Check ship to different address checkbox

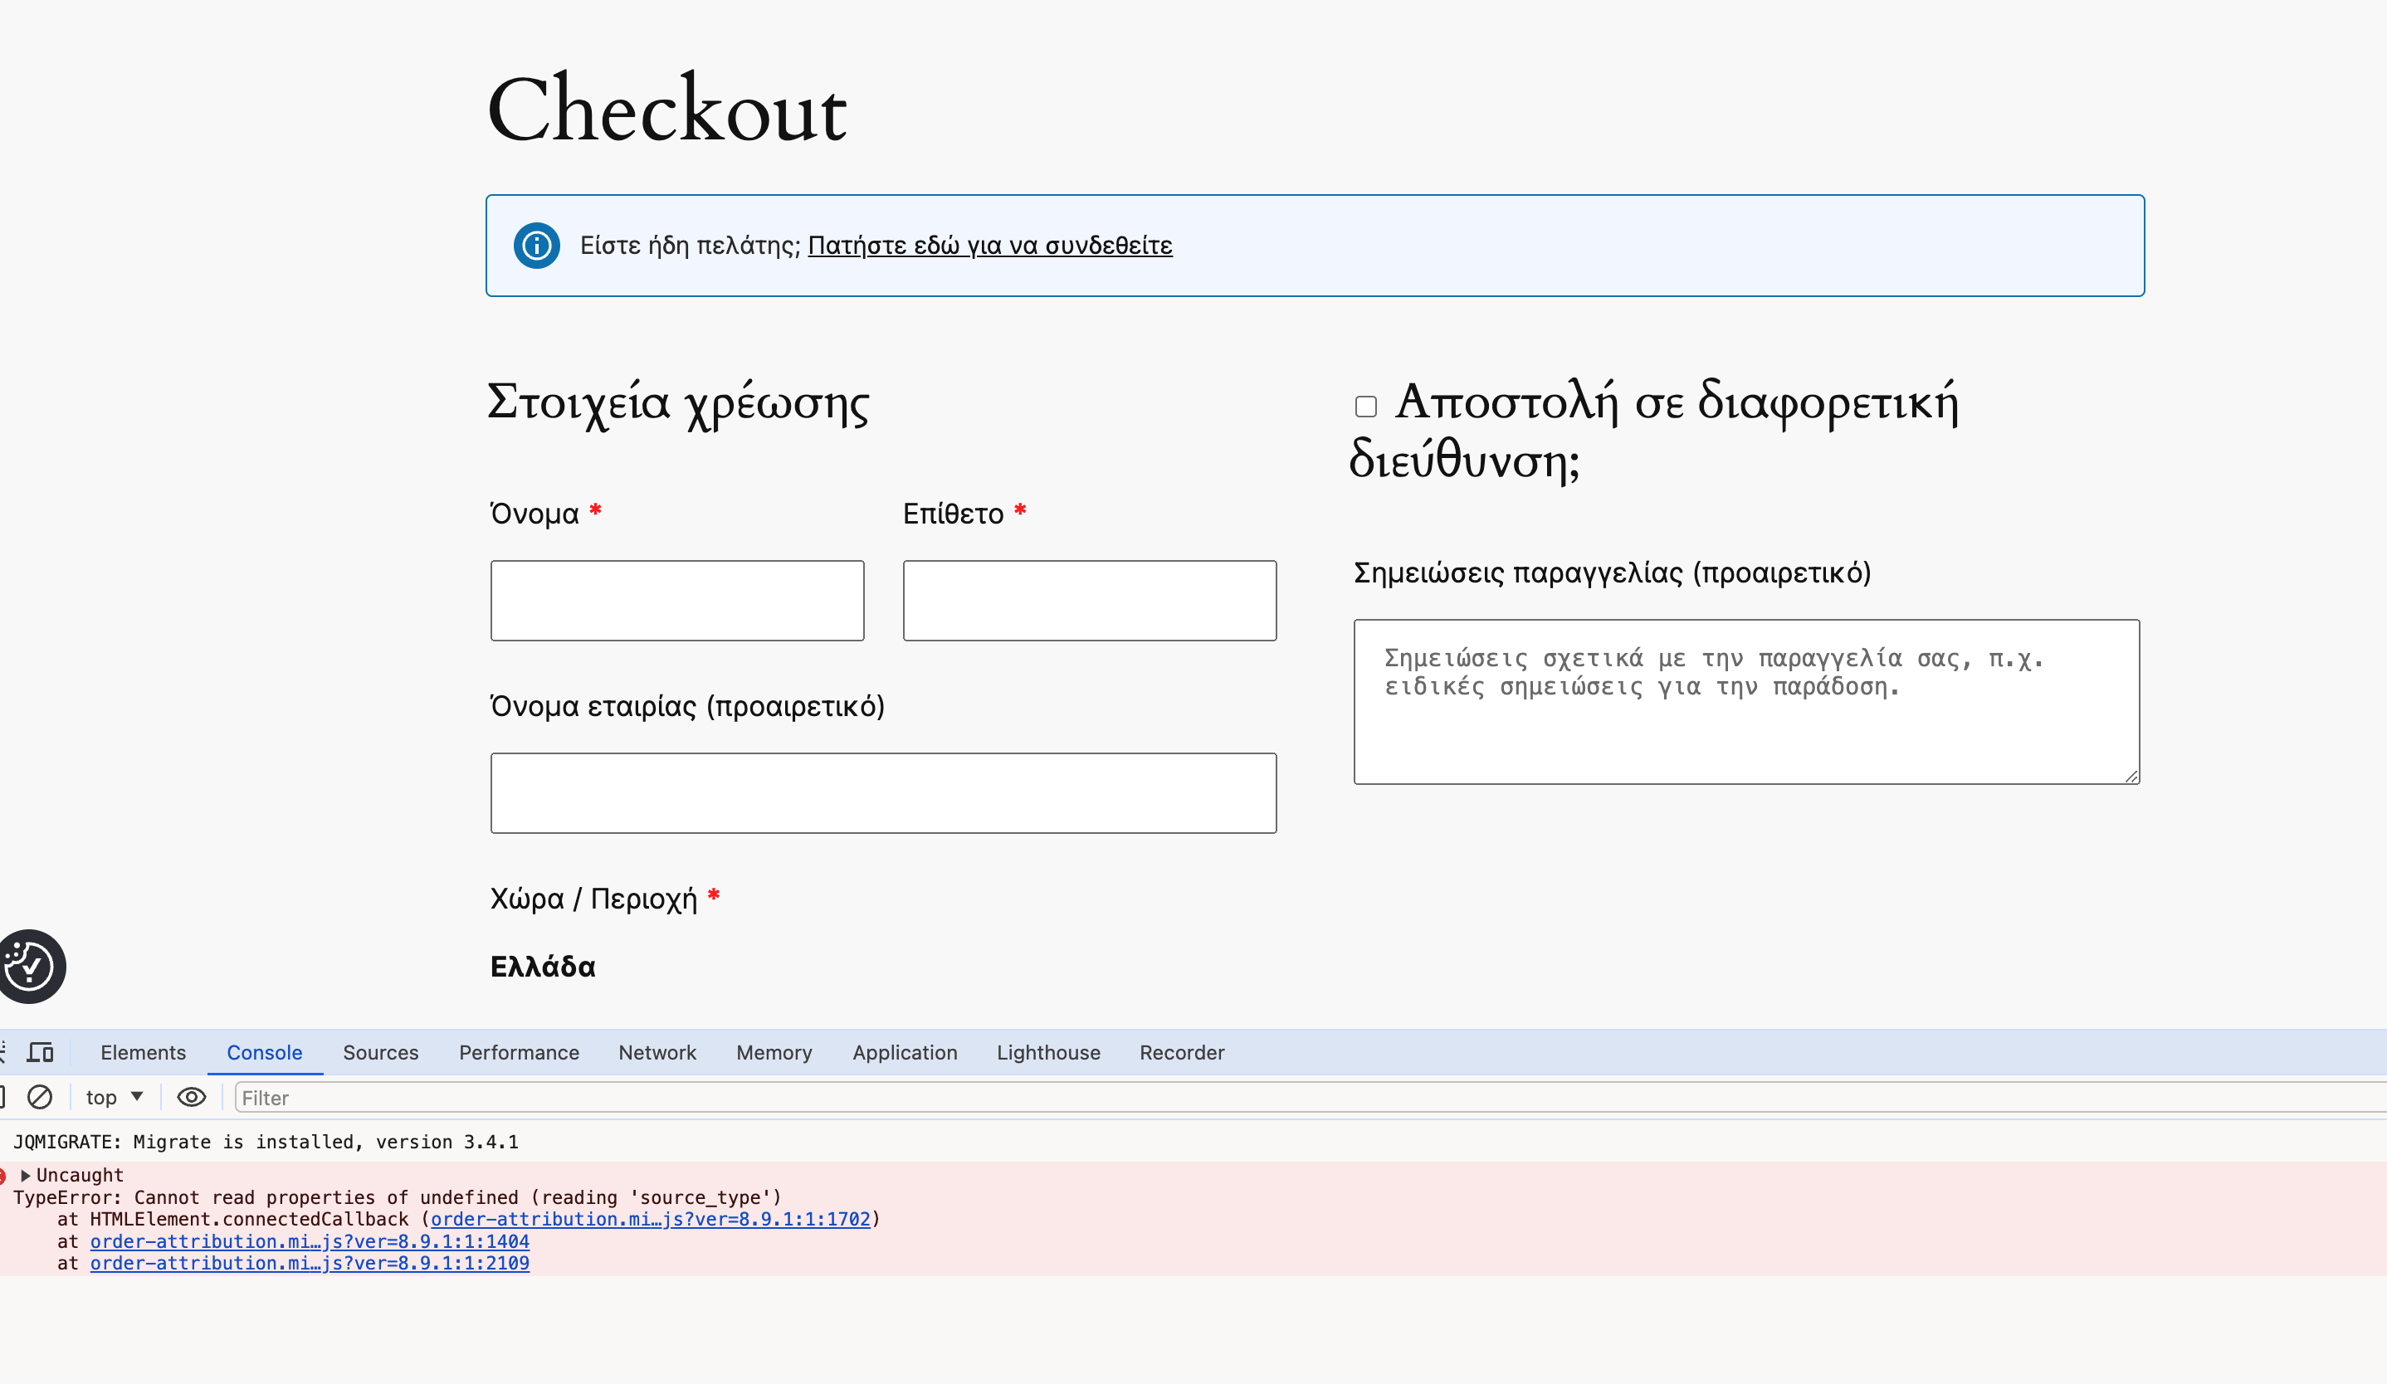1365,406
